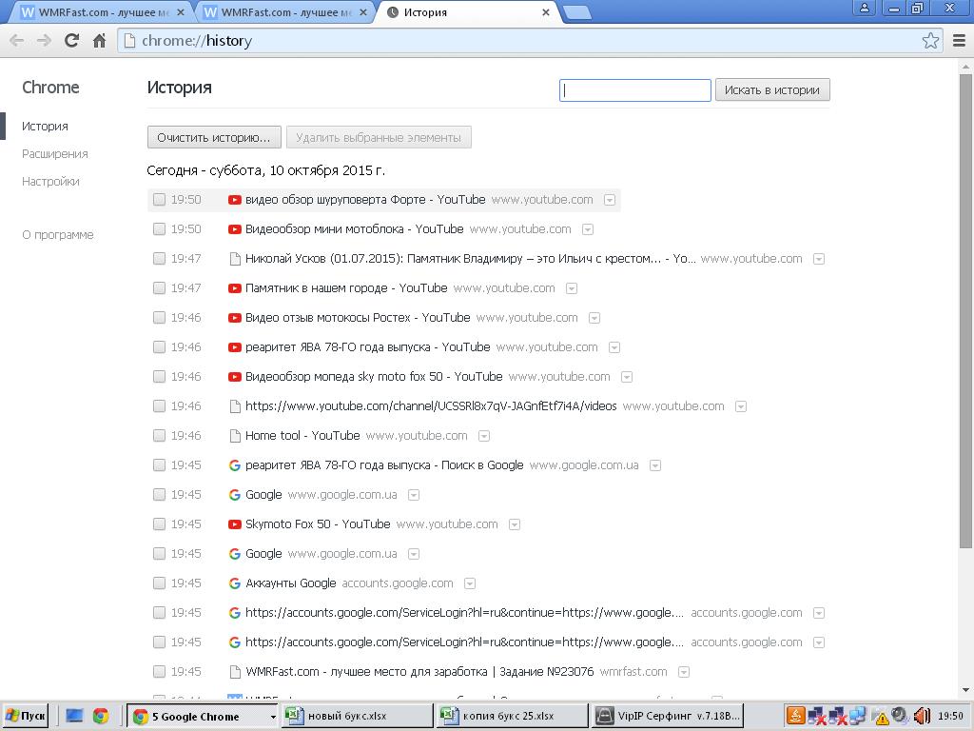Open dropdown arrow for мини мотоблока entry
The height and width of the screenshot is (731, 974).
point(588,230)
